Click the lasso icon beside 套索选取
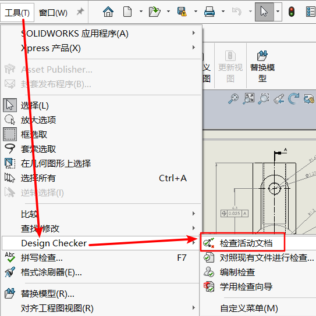 tap(10, 149)
